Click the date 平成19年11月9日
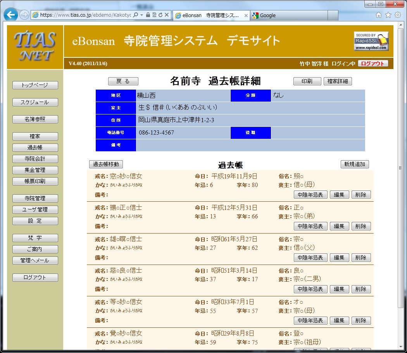Screen dimensions: 407x353 234,176
